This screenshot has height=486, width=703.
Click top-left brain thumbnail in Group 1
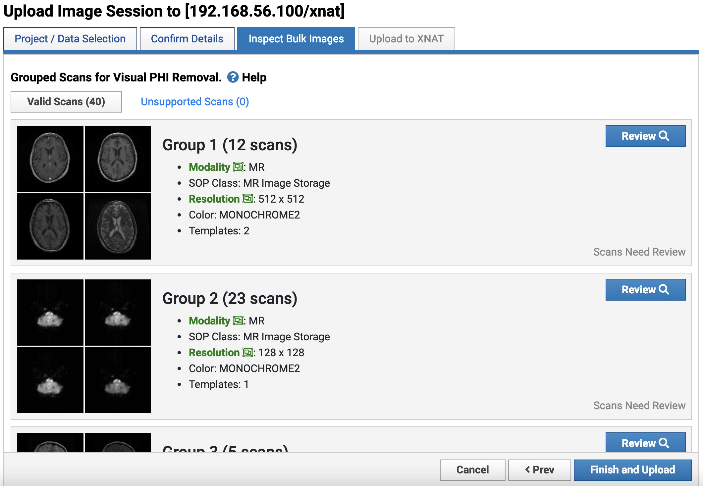[50, 159]
